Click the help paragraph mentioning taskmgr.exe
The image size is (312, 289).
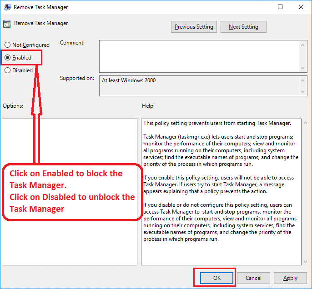[x=221, y=150]
